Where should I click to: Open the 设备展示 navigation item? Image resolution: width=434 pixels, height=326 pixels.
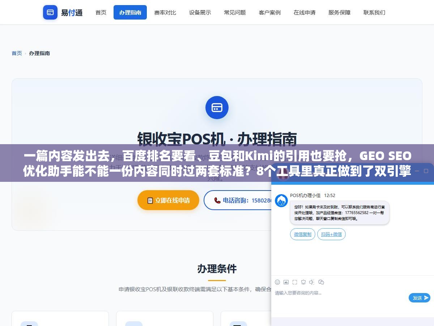[200, 12]
